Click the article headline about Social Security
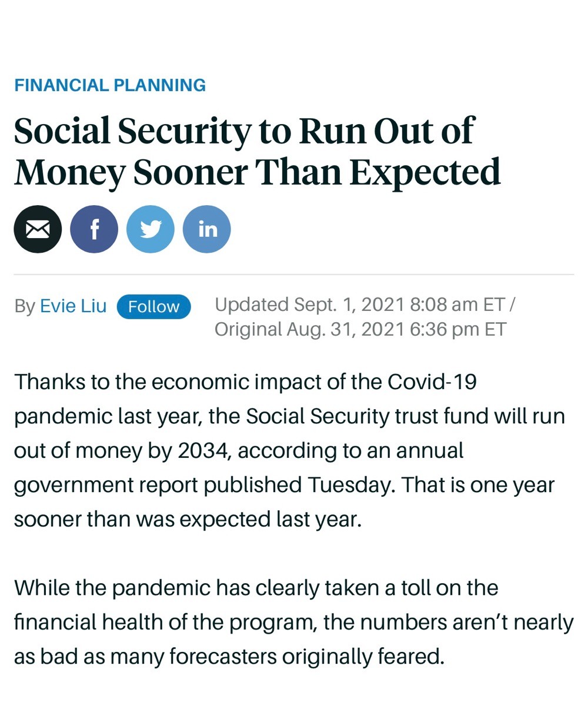Screen dimensions: 588x706 pyautogui.click(x=257, y=151)
